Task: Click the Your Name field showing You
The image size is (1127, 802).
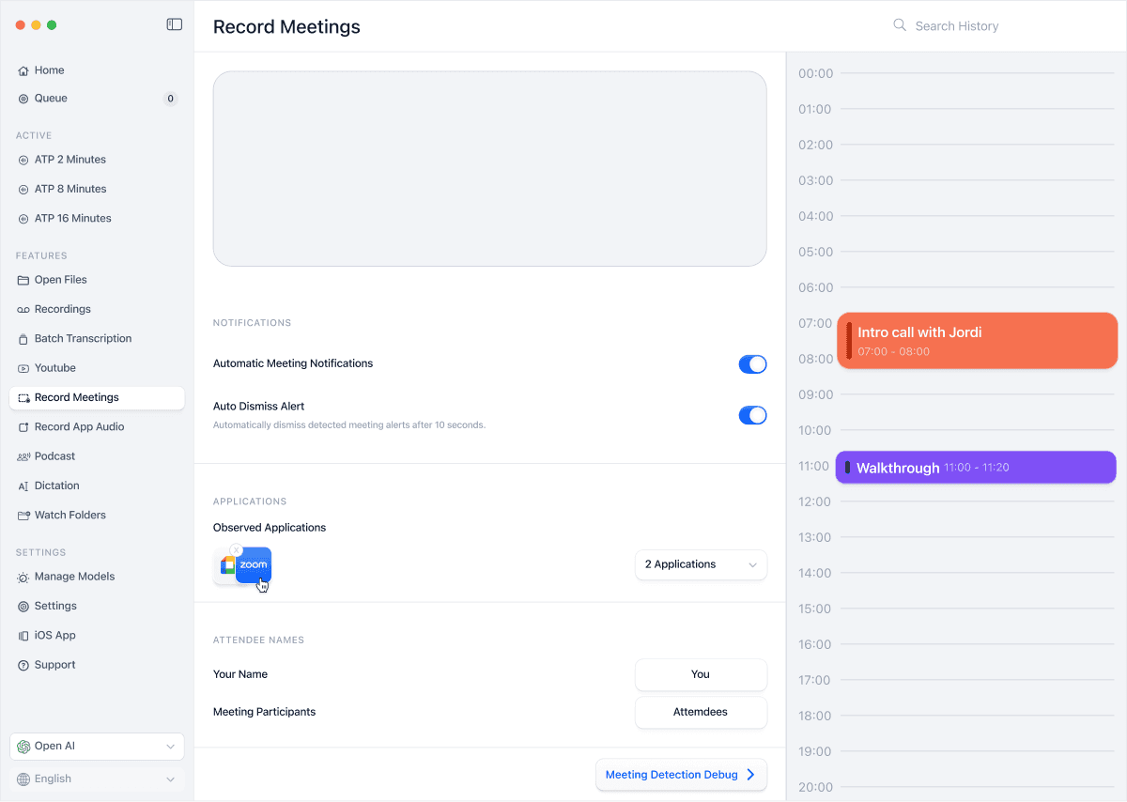Action: point(701,674)
